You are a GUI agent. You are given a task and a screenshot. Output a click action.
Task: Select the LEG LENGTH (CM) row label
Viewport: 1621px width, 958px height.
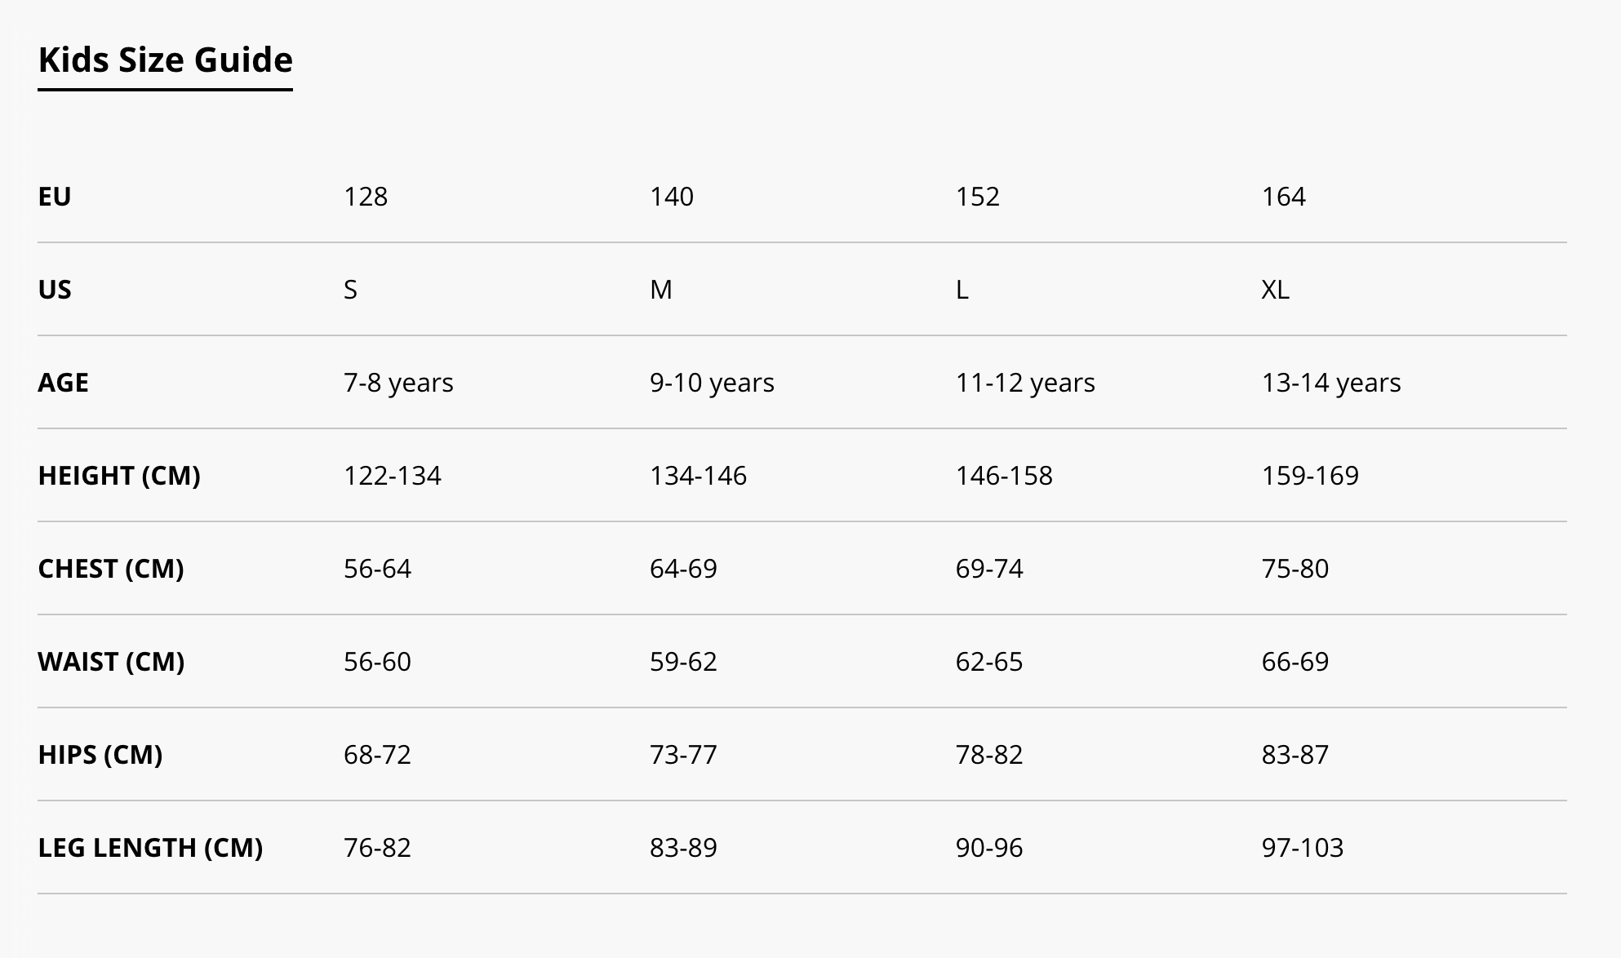pyautogui.click(x=150, y=848)
